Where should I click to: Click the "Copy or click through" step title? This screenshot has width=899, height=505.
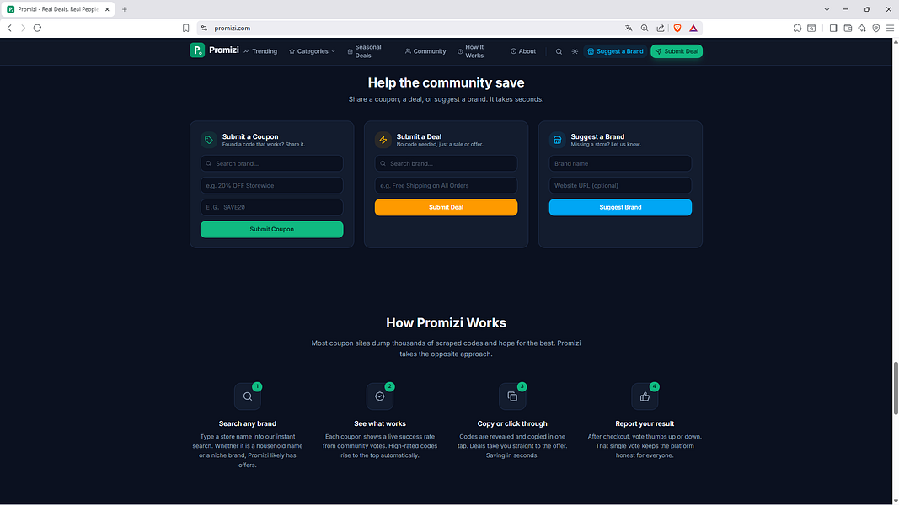[x=512, y=423]
